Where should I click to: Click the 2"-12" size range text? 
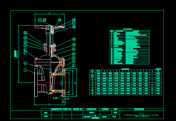(142, 114)
